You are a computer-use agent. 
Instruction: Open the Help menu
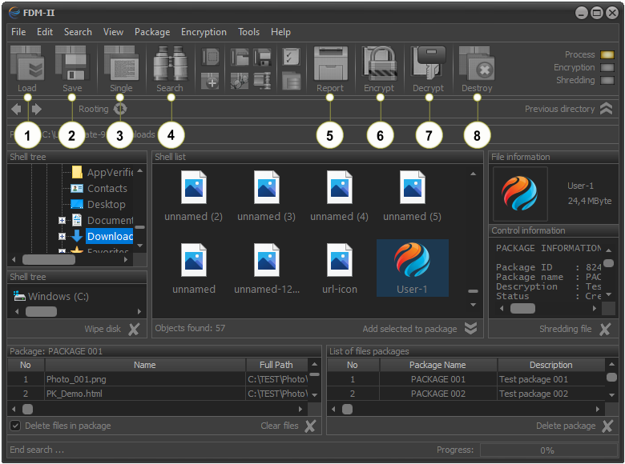(280, 32)
